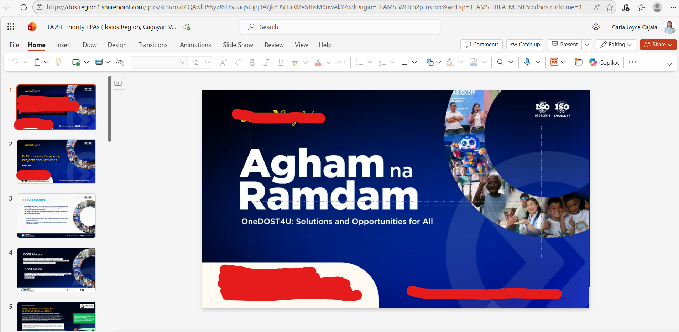Open the Add-ins grid icon

(x=554, y=62)
